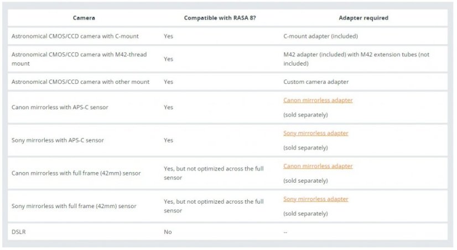Click the 'Compatible with RASA 8?' header
The image size is (457, 250).
pyautogui.click(x=220, y=18)
